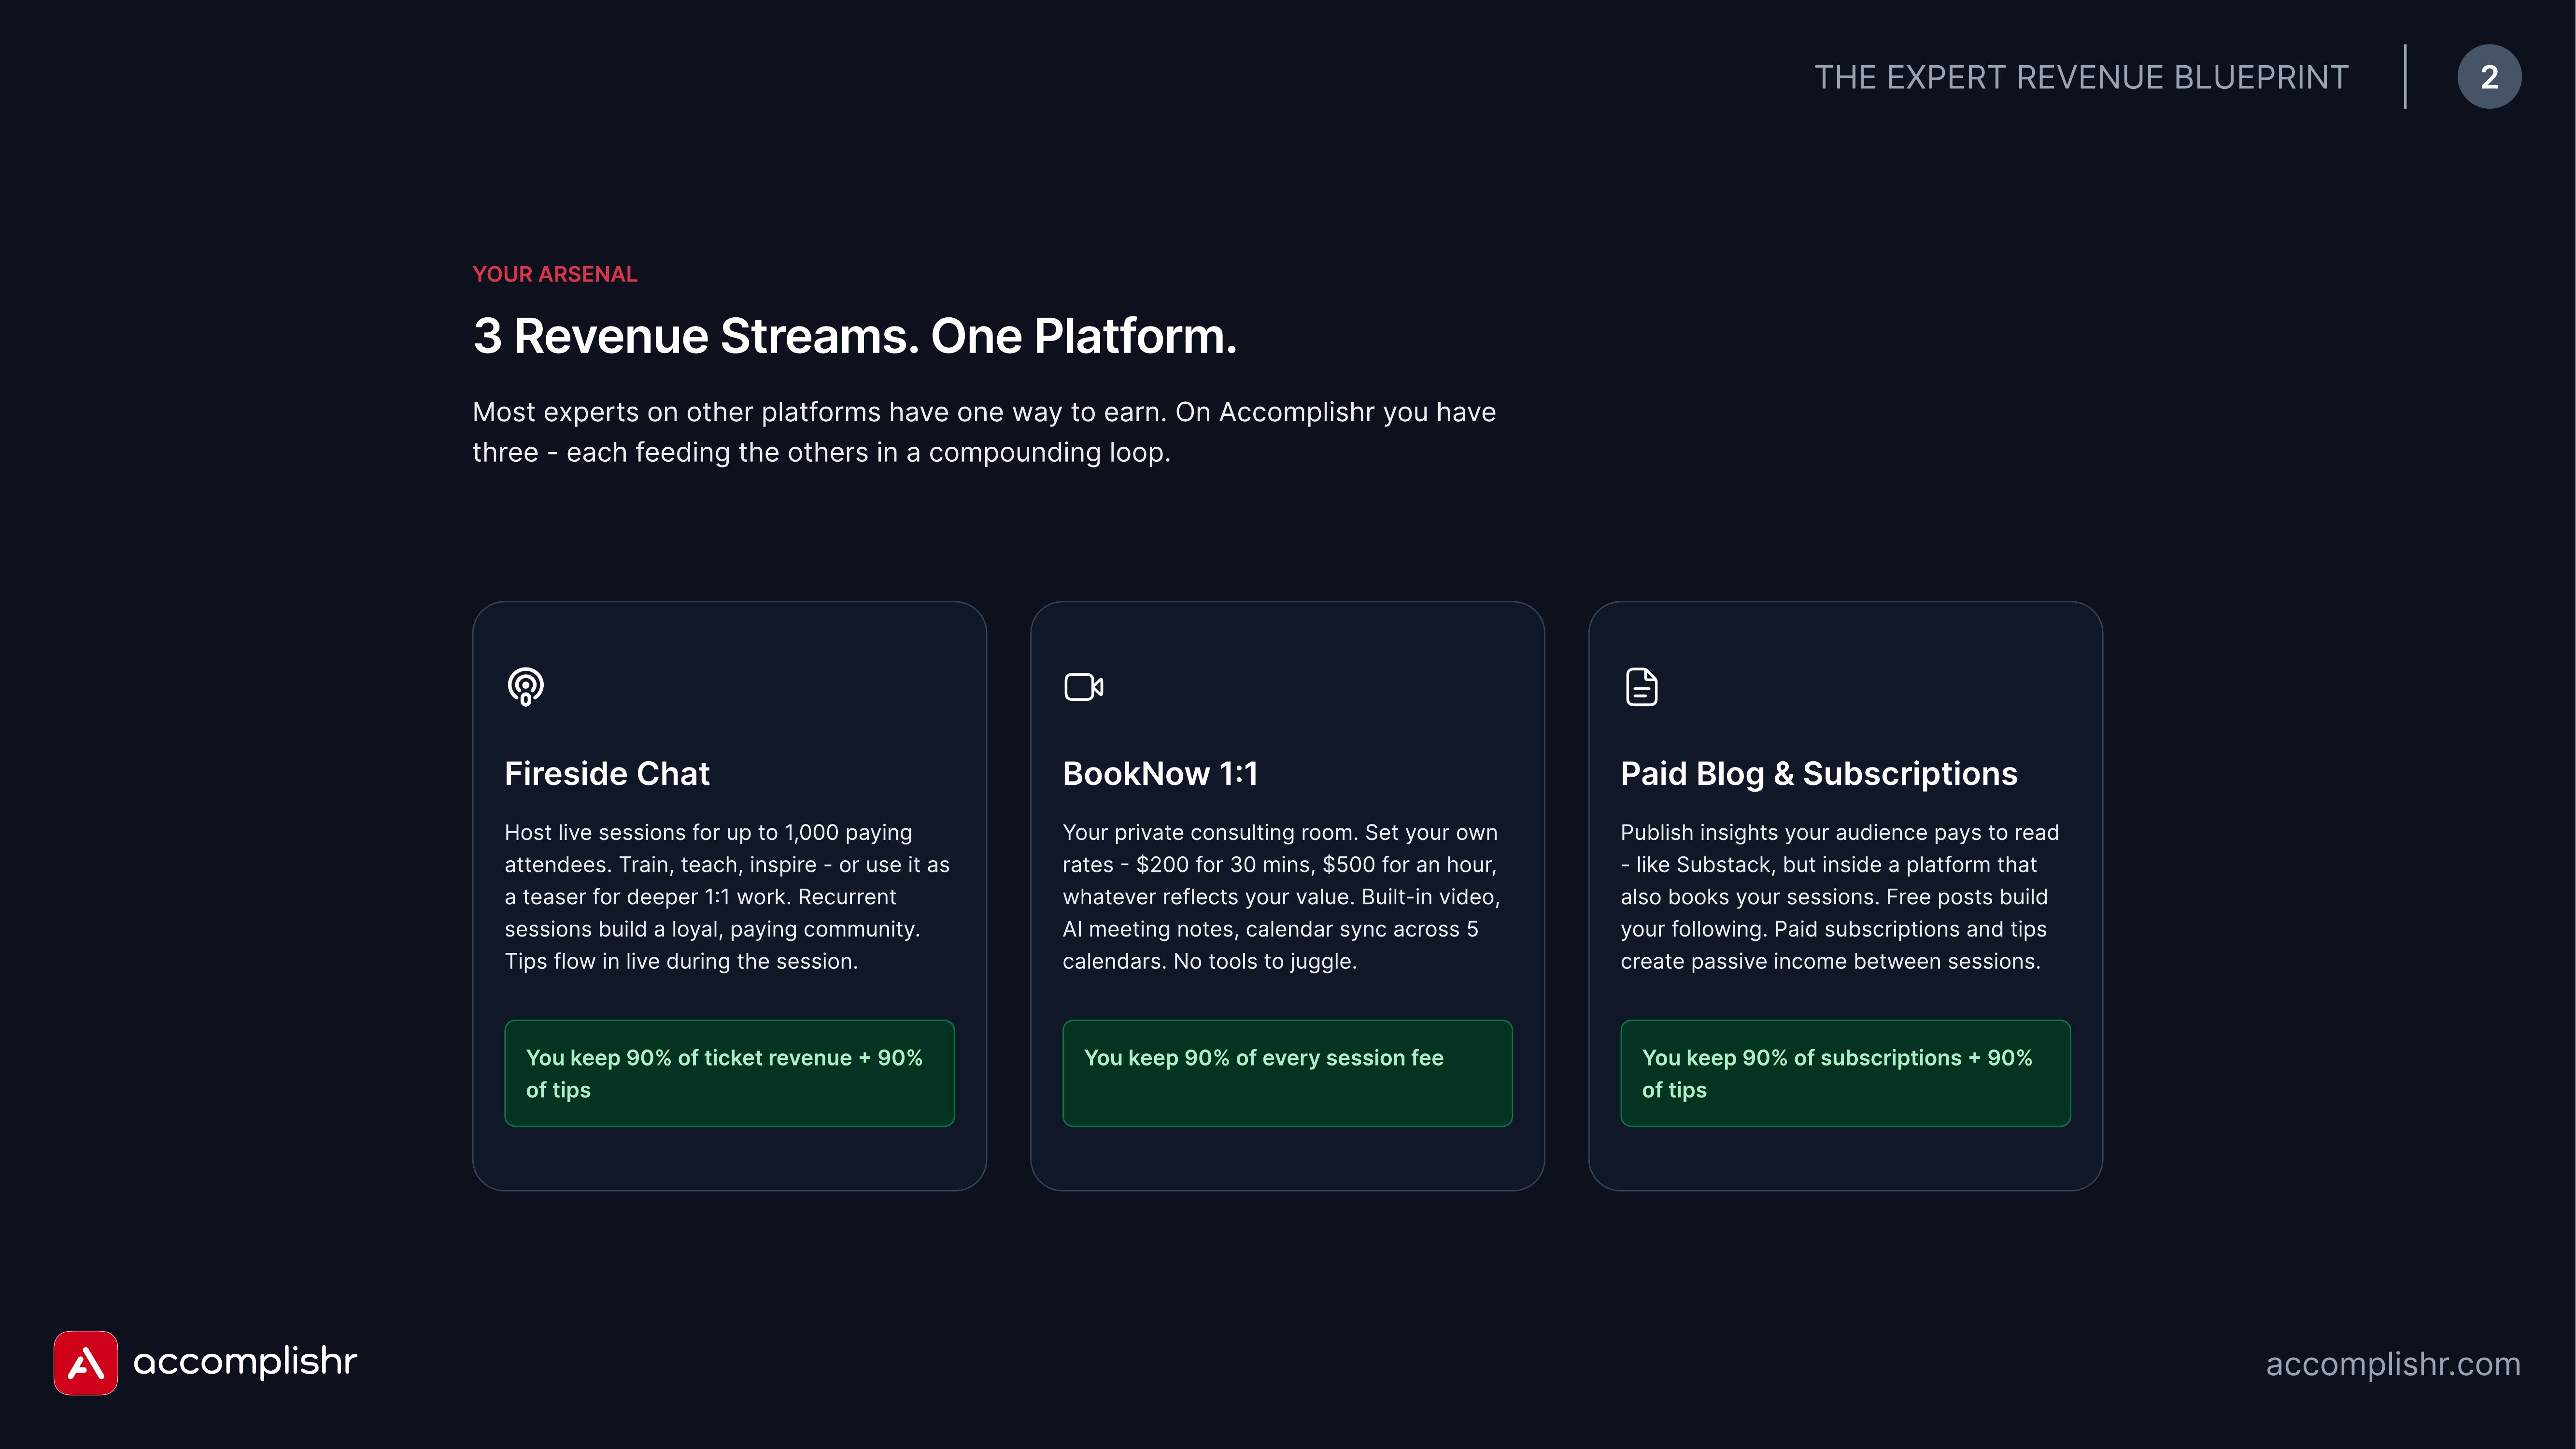Click the 'Your private consulting room' description
Viewport: 2576px width, 1449px height.
1281,897
